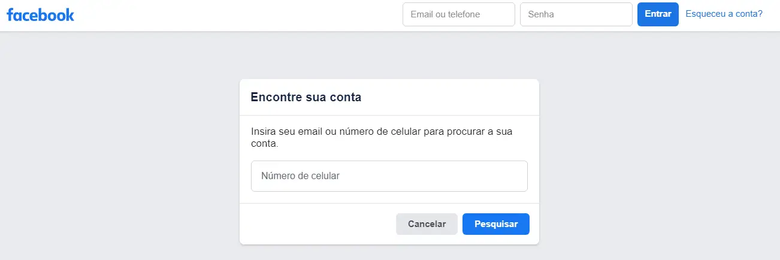Viewport: 780px width, 260px height.
Task: Click the word 'conta.' in the dialog text
Action: [x=264, y=144]
